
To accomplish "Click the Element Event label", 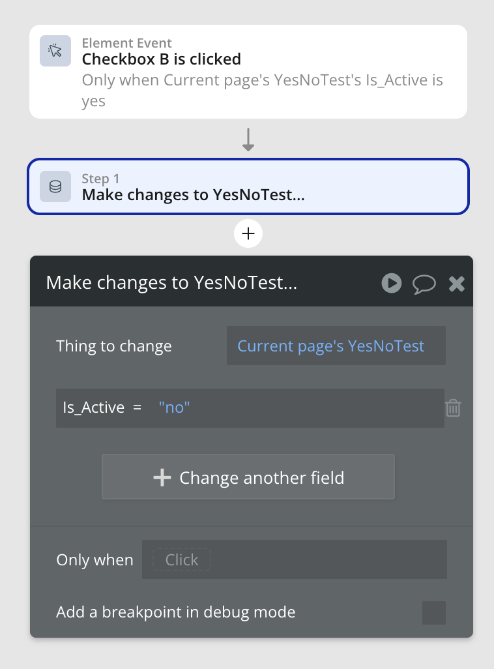I will click(126, 43).
